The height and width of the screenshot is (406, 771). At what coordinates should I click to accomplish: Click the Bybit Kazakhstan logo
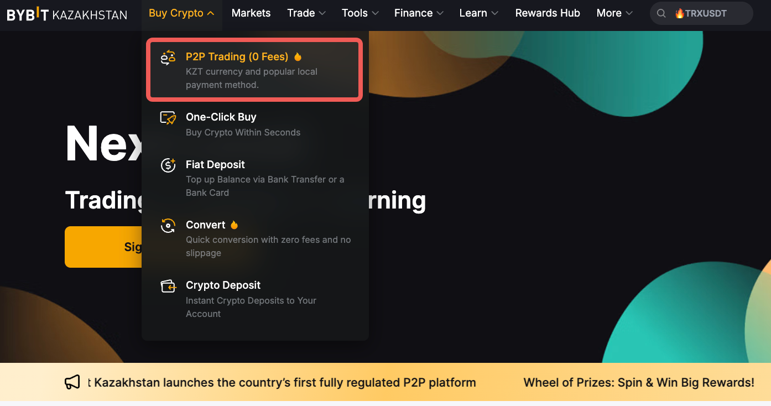tap(66, 14)
